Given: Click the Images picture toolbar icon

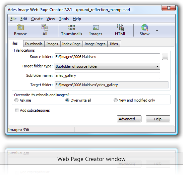Looking at the screenshot, I should click(96, 30).
